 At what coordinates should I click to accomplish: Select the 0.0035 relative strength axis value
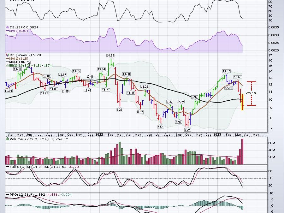pyautogui.click(x=274, y=27)
